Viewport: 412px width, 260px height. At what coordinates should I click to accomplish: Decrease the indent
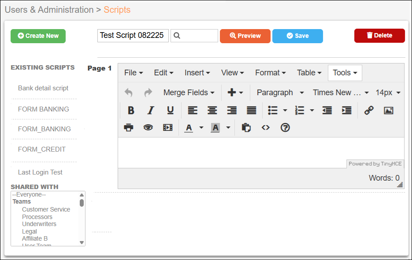tap(327, 111)
